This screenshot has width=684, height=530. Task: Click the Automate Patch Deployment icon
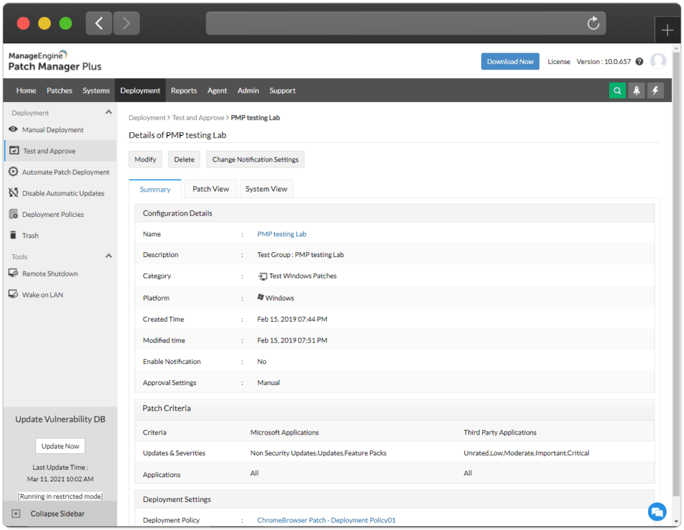[13, 172]
